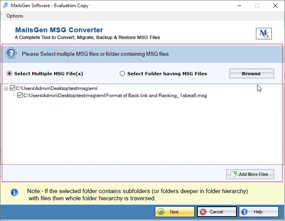Open the Options menu
Screen dimensions: 285x221
(x=15, y=16)
